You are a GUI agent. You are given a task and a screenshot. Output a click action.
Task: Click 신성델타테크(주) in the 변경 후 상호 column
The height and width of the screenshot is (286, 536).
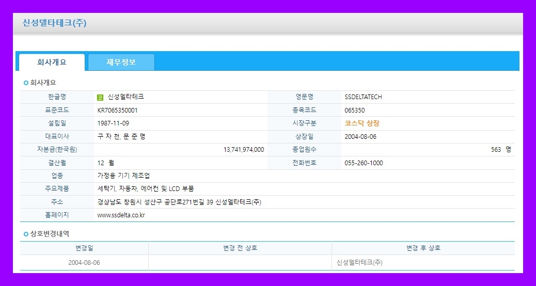coord(359,263)
